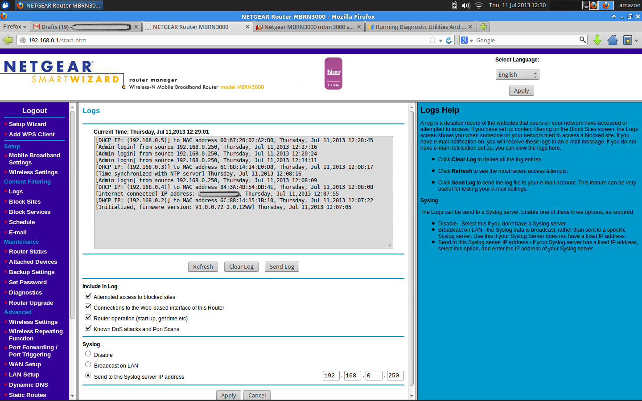Open the search engine selector dropdown
Image resolution: width=642 pixels, height=401 pixels.
click(467, 40)
